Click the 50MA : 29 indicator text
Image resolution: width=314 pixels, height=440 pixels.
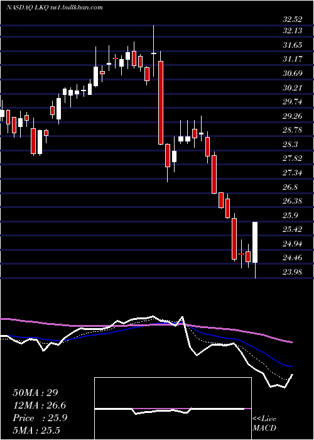(35, 393)
